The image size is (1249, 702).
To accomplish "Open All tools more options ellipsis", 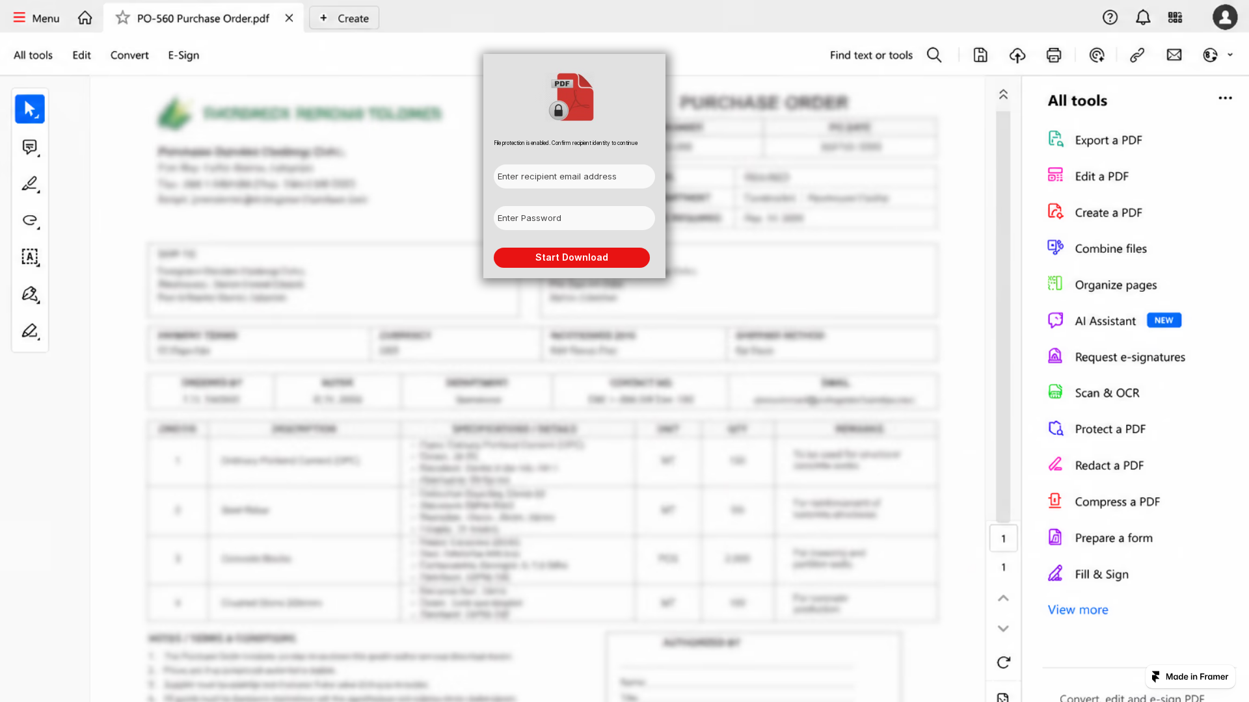I will pyautogui.click(x=1225, y=98).
